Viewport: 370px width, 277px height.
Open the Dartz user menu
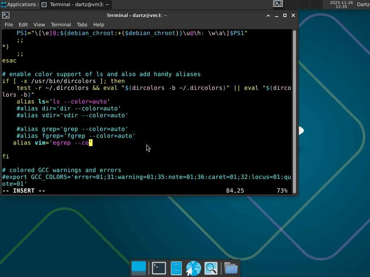(363, 4)
